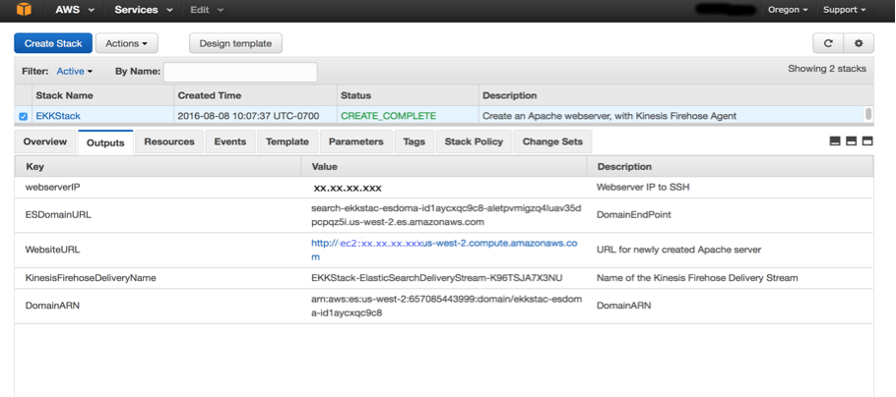Select the ESDomainURL key cell
Image resolution: width=896 pixels, height=397 pixels.
click(58, 215)
